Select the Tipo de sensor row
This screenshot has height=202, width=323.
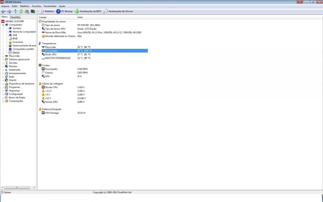click(93, 25)
